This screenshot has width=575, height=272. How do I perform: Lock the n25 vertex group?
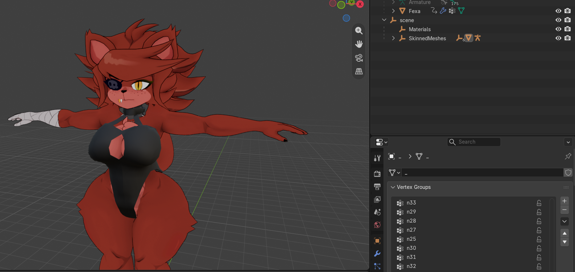coord(539,239)
